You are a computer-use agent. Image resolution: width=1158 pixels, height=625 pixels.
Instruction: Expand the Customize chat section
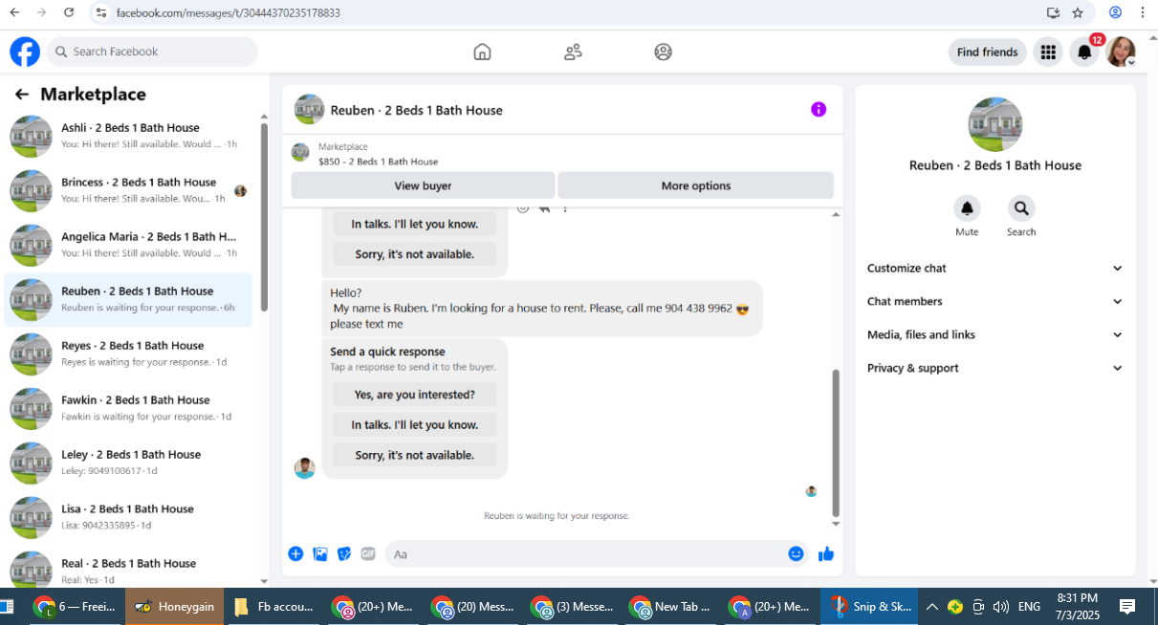(995, 269)
